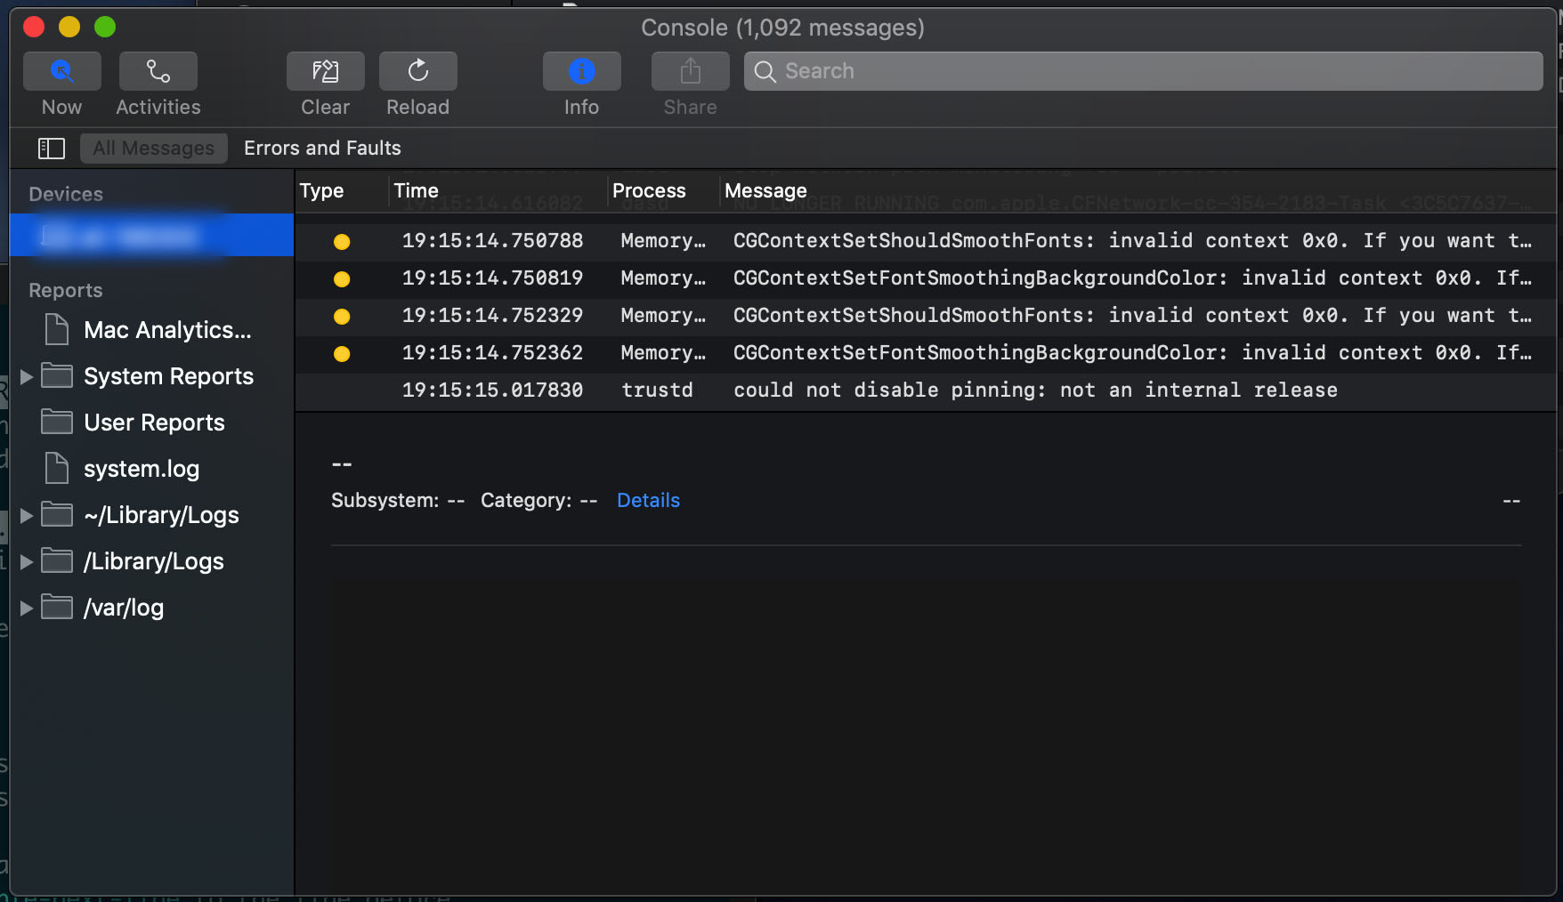Click yellow error dot on 19:15:14.752362 row
The height and width of the screenshot is (902, 1563).
point(342,354)
